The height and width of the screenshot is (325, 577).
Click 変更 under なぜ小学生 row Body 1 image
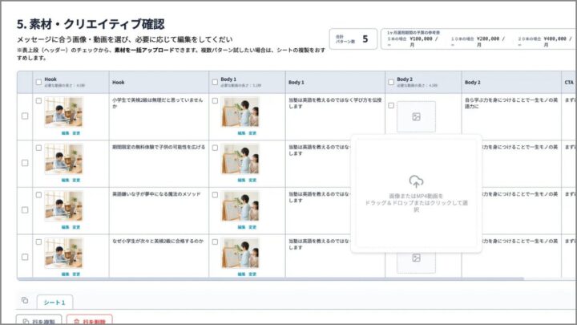point(252,274)
